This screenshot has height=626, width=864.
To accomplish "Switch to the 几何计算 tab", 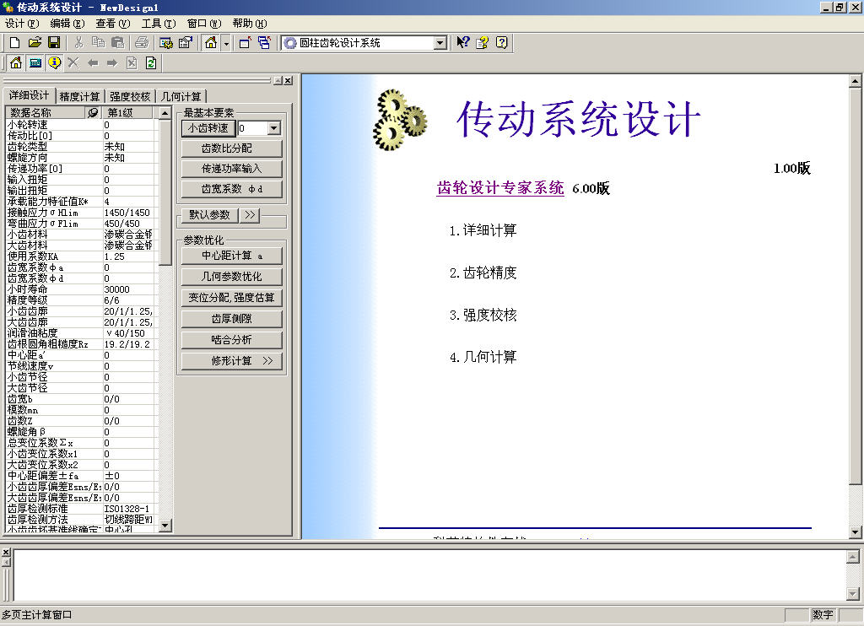I will (x=181, y=96).
